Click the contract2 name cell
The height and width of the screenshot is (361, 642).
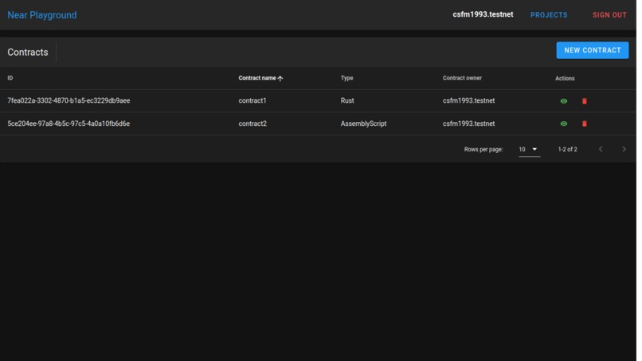(252, 124)
